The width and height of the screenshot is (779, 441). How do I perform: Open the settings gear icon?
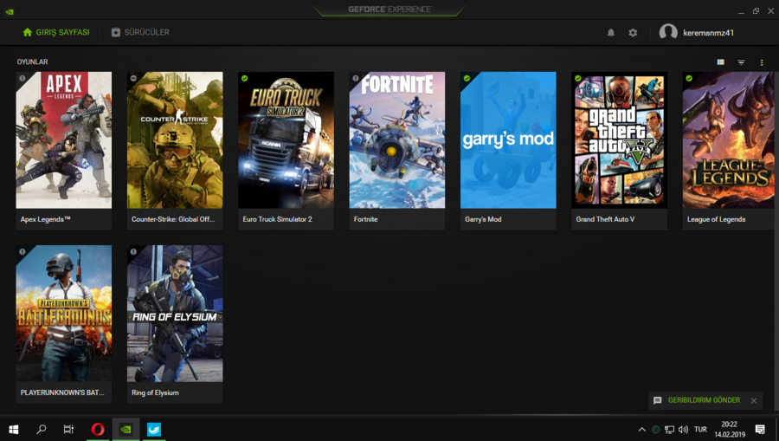(x=633, y=33)
